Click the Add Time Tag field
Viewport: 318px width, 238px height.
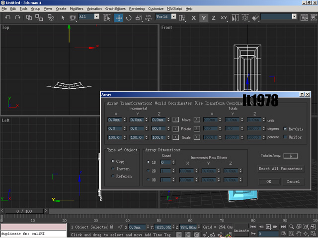point(158,235)
